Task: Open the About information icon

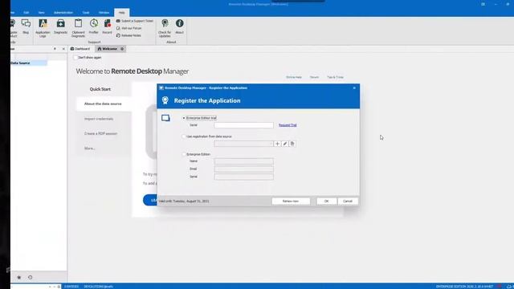Action: pyautogui.click(x=179, y=26)
